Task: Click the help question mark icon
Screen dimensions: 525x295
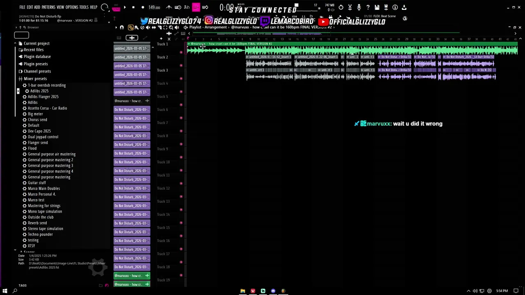Action: point(368,7)
